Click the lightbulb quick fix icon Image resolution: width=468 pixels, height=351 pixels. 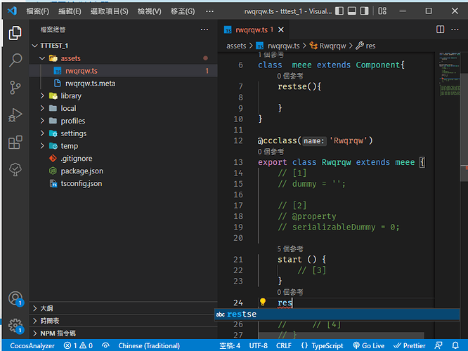pyautogui.click(x=263, y=303)
